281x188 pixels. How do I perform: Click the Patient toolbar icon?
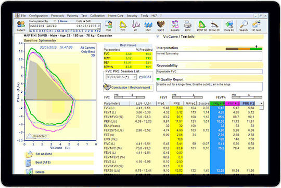click(21, 26)
